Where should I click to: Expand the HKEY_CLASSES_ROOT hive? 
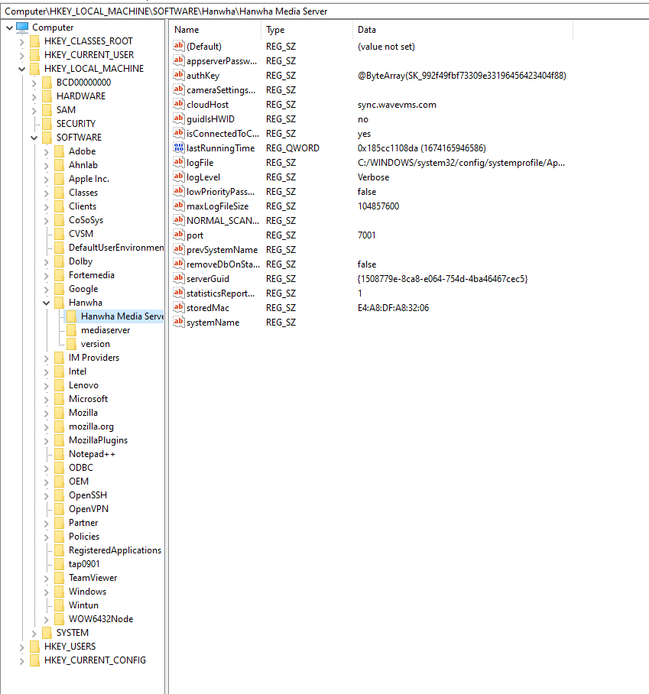(21, 41)
